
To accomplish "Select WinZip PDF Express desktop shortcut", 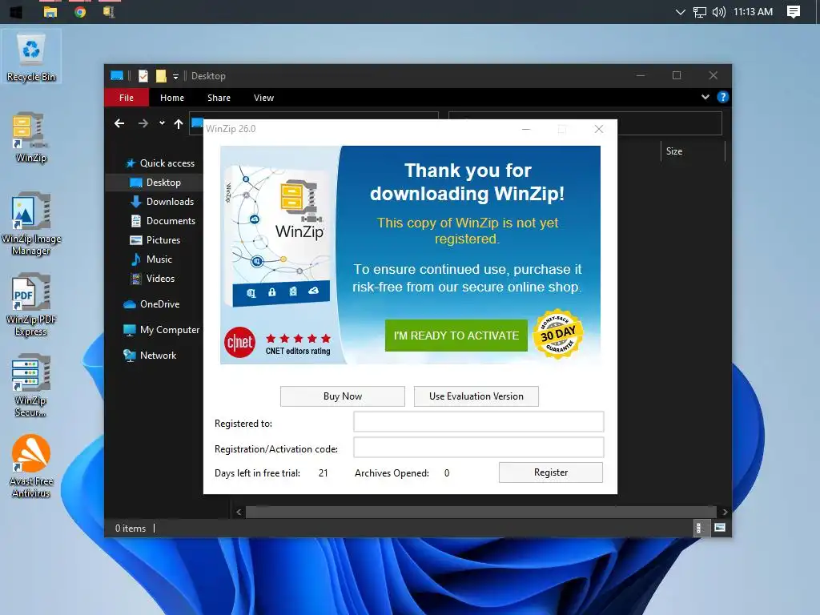I will (x=31, y=305).
